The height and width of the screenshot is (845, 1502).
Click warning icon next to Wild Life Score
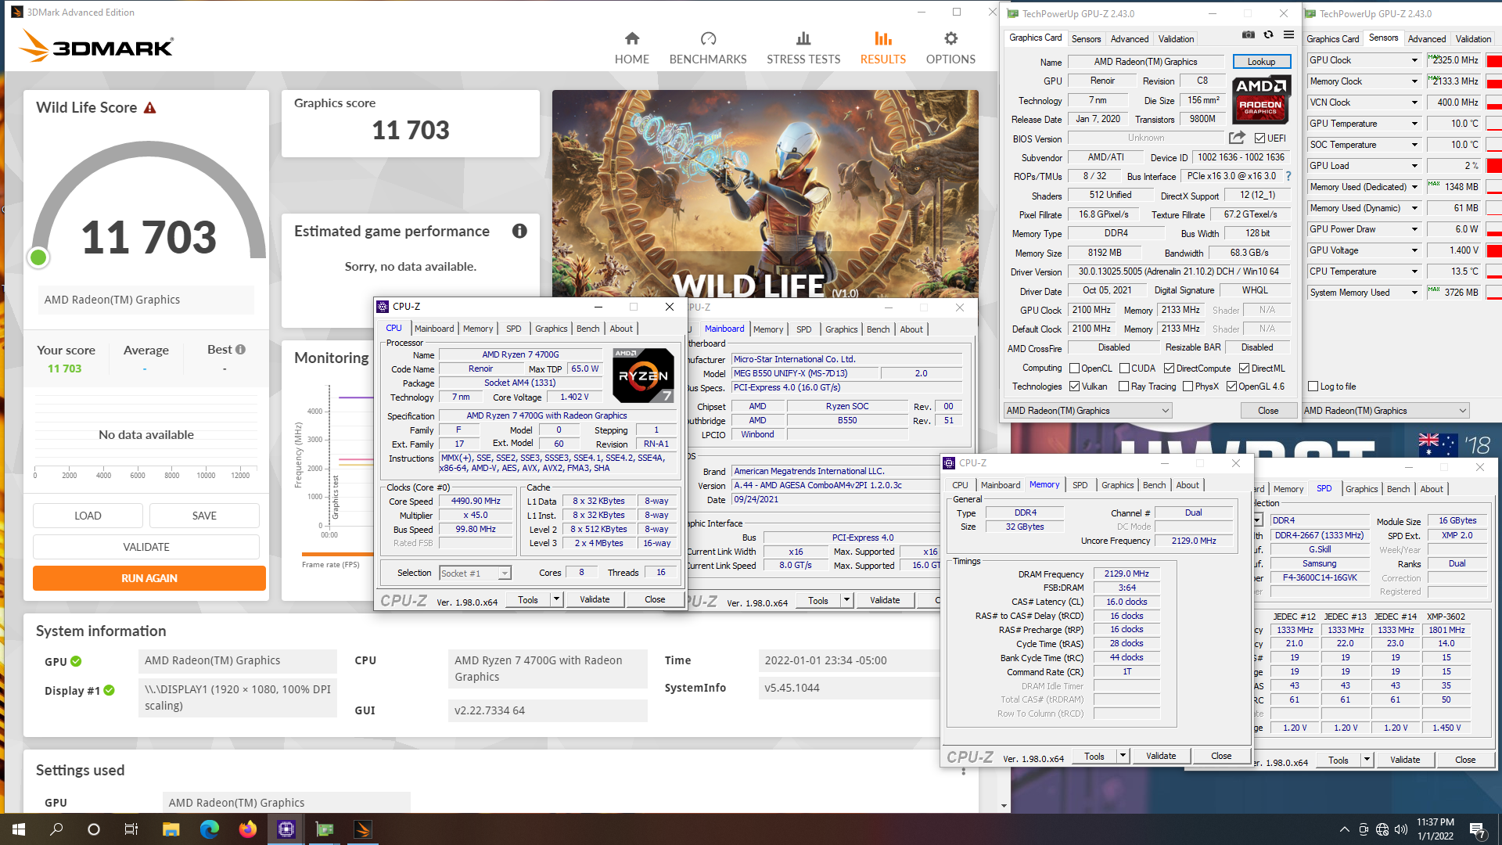[x=150, y=108]
